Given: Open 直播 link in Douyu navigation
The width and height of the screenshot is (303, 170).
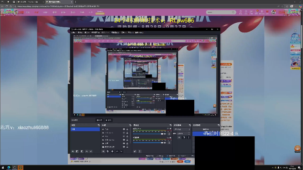Looking at the screenshot, I should coord(36,12).
